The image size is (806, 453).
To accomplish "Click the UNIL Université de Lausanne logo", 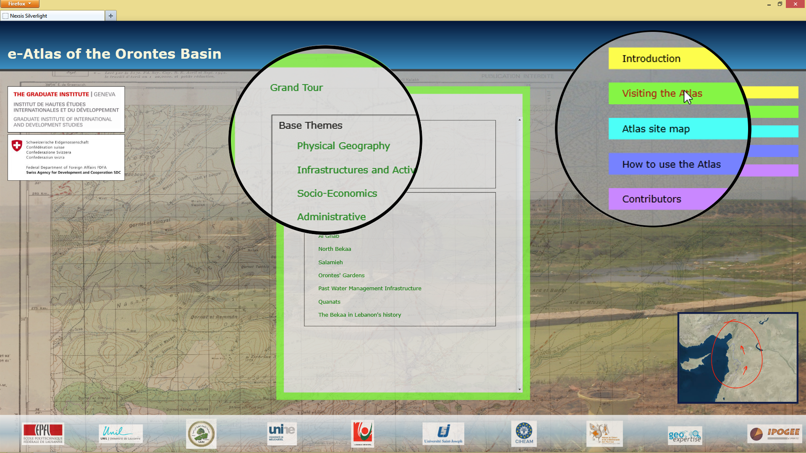I will point(120,434).
